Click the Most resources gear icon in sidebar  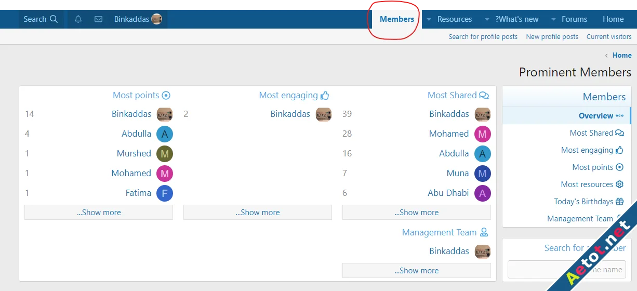tap(619, 184)
